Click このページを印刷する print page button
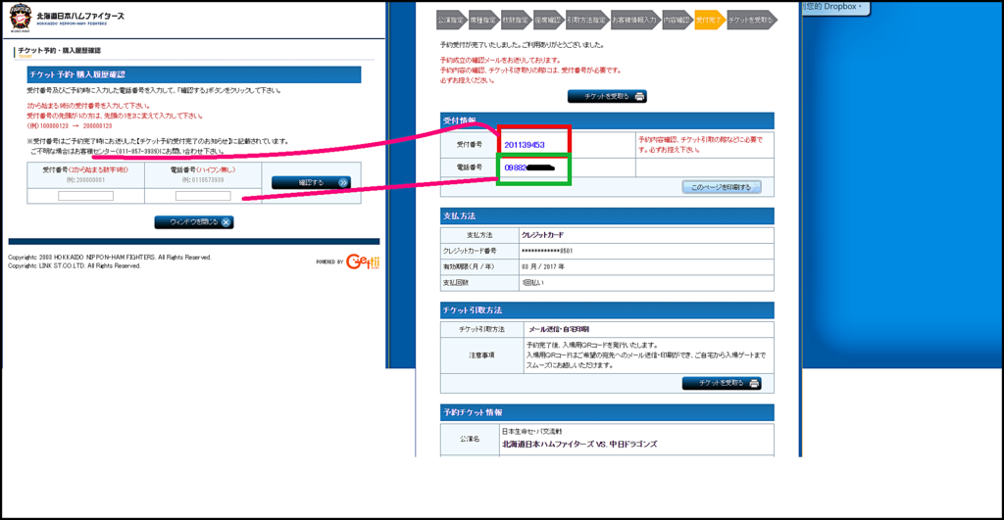The width and height of the screenshot is (1004, 520). 722,187
